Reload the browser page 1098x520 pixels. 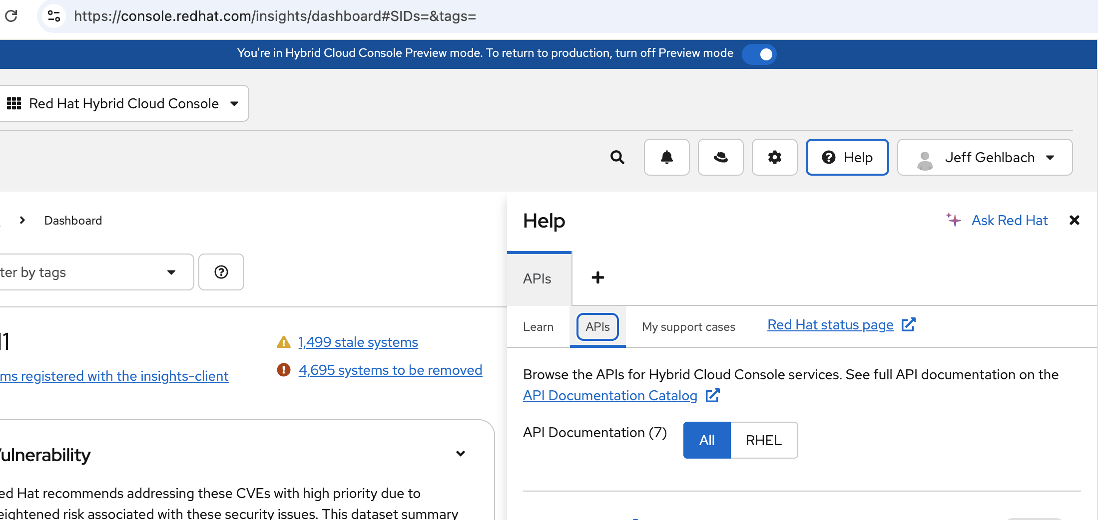(11, 16)
